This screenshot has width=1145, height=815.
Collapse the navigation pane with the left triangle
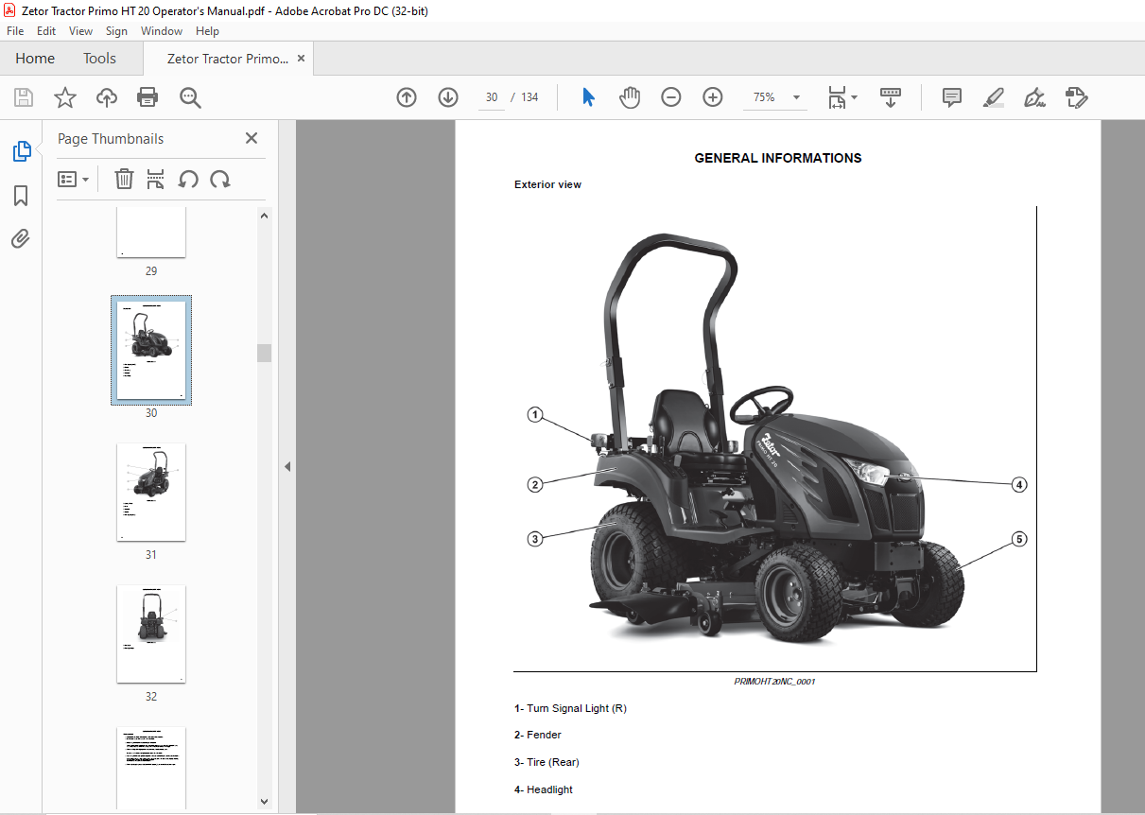[287, 466]
